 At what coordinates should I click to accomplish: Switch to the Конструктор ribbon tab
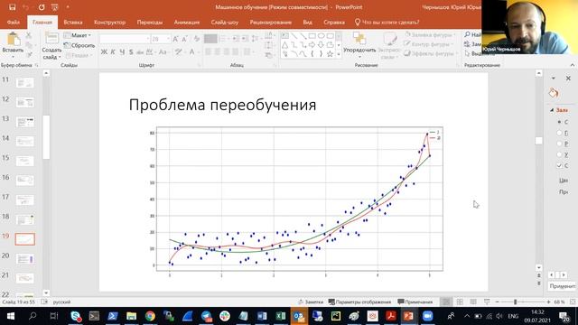[109, 22]
